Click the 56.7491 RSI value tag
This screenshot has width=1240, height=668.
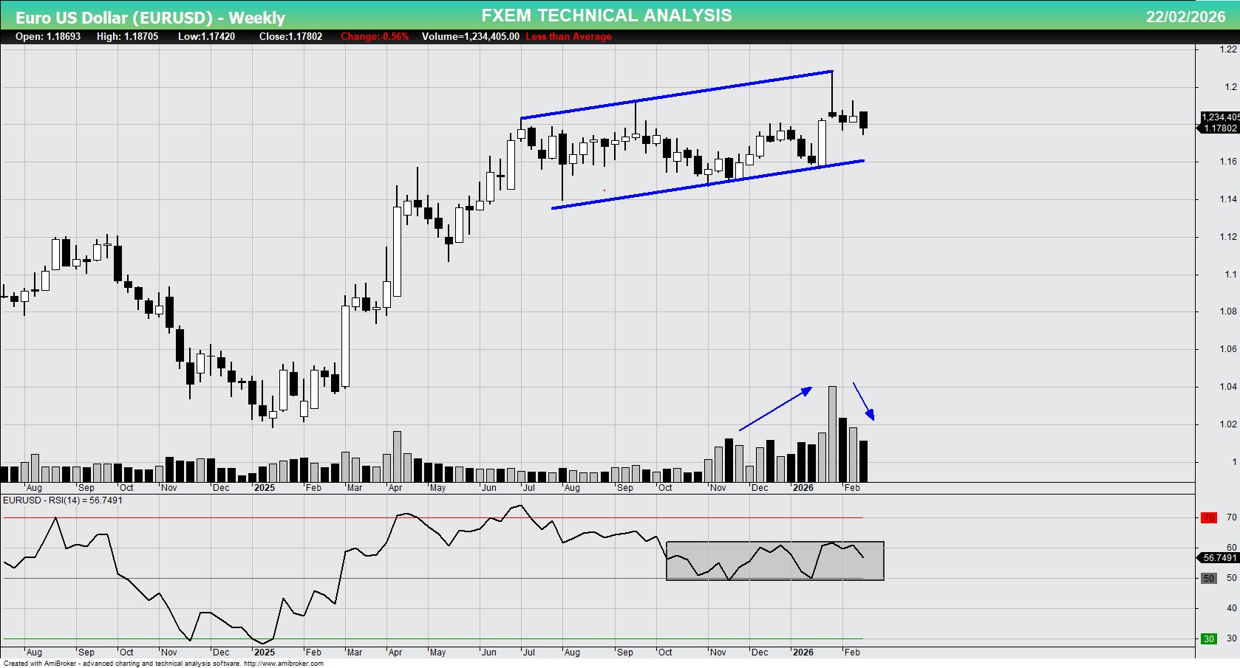coord(1219,558)
